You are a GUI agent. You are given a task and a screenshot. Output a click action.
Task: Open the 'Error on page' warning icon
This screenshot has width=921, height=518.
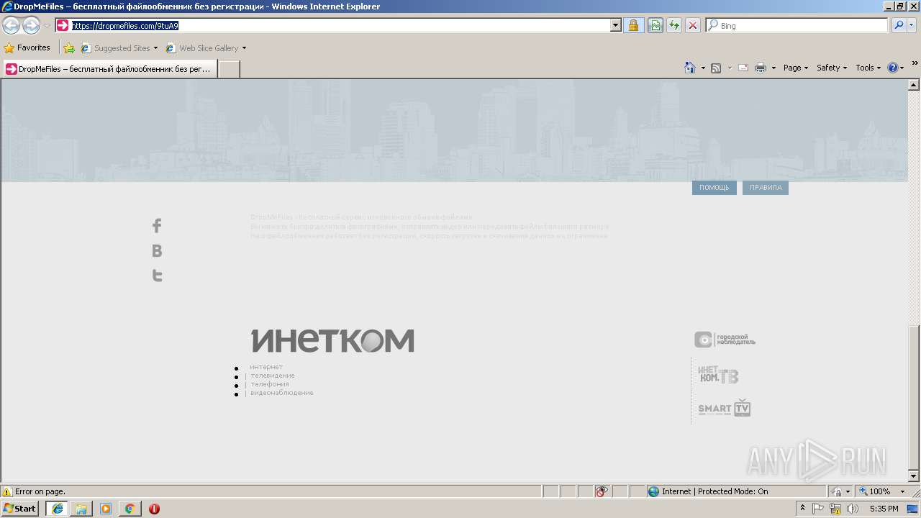7,491
